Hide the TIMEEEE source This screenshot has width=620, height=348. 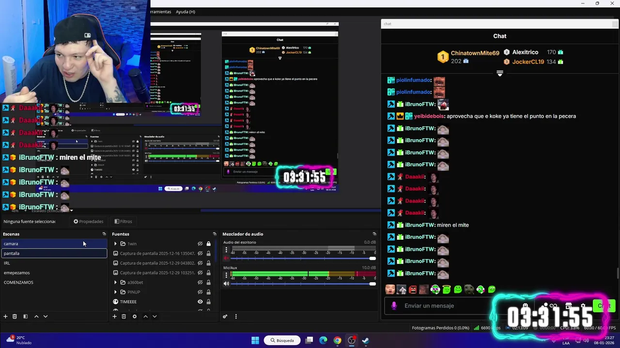[x=200, y=302]
